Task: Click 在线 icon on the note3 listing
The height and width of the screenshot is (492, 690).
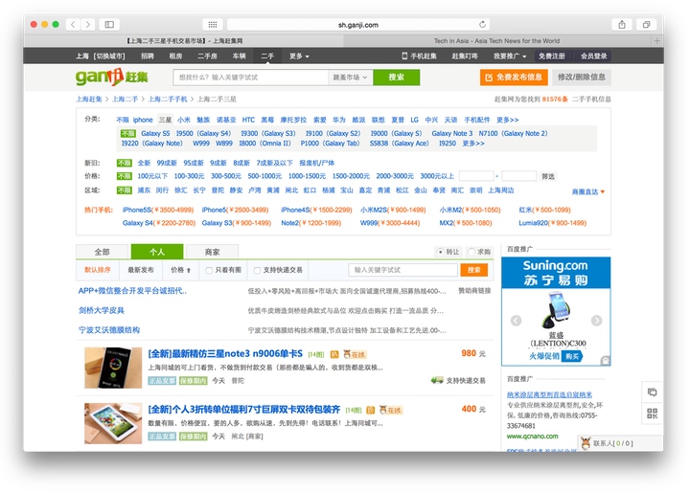Action: [355, 354]
